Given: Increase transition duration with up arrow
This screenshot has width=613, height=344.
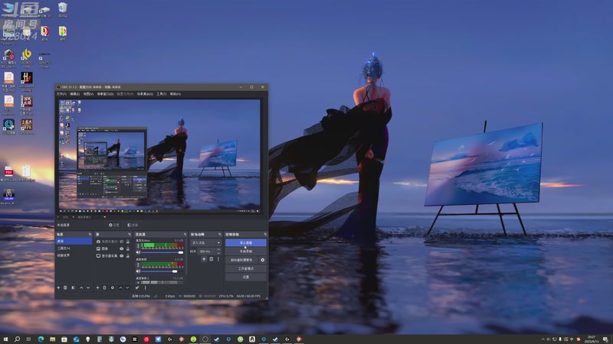Looking at the screenshot, I should click(218, 250).
